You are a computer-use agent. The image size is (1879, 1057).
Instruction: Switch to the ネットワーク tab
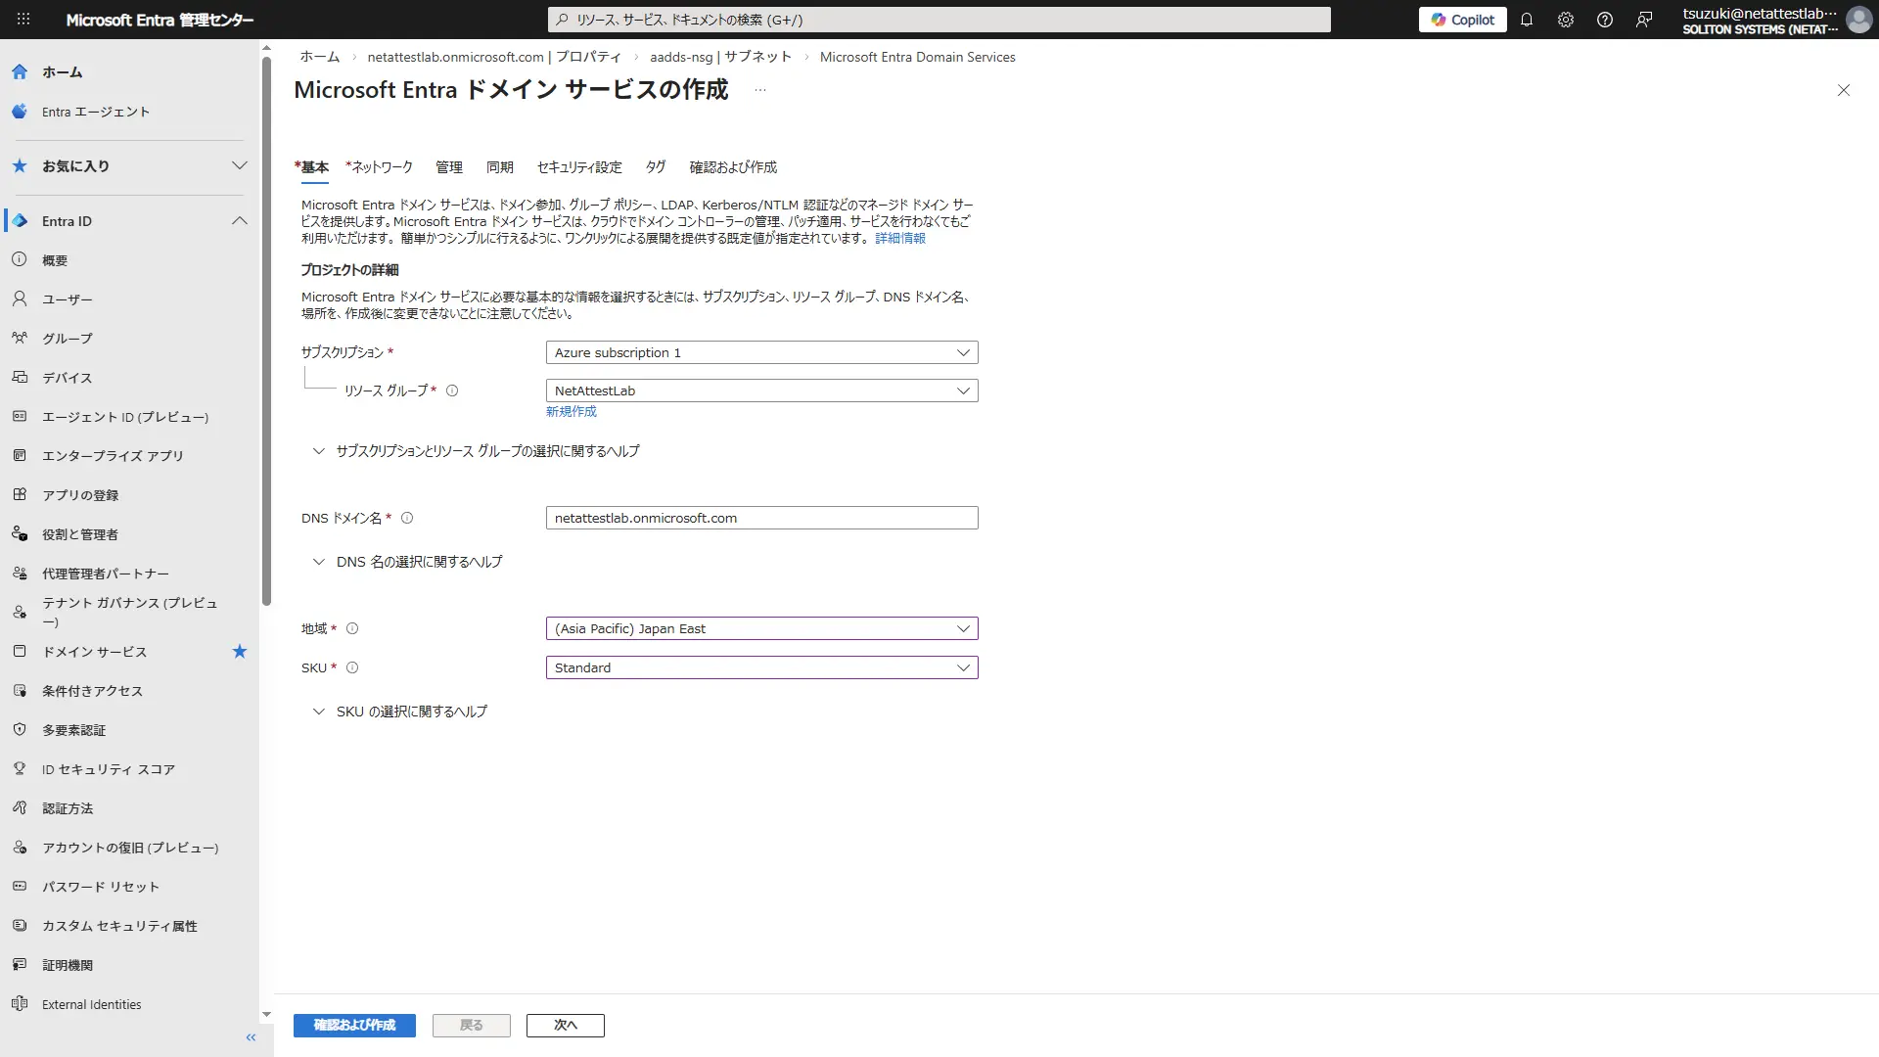click(x=381, y=167)
